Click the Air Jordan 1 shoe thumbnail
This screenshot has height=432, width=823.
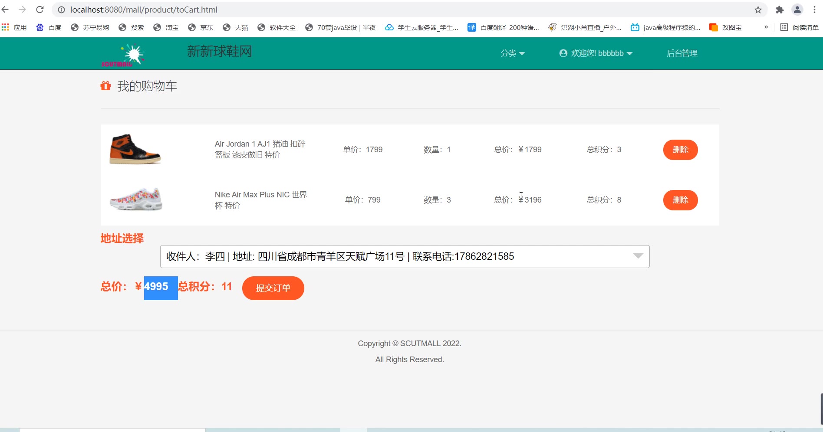pyautogui.click(x=135, y=149)
